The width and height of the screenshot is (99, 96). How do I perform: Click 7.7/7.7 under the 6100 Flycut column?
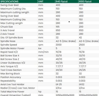click(82, 66)
